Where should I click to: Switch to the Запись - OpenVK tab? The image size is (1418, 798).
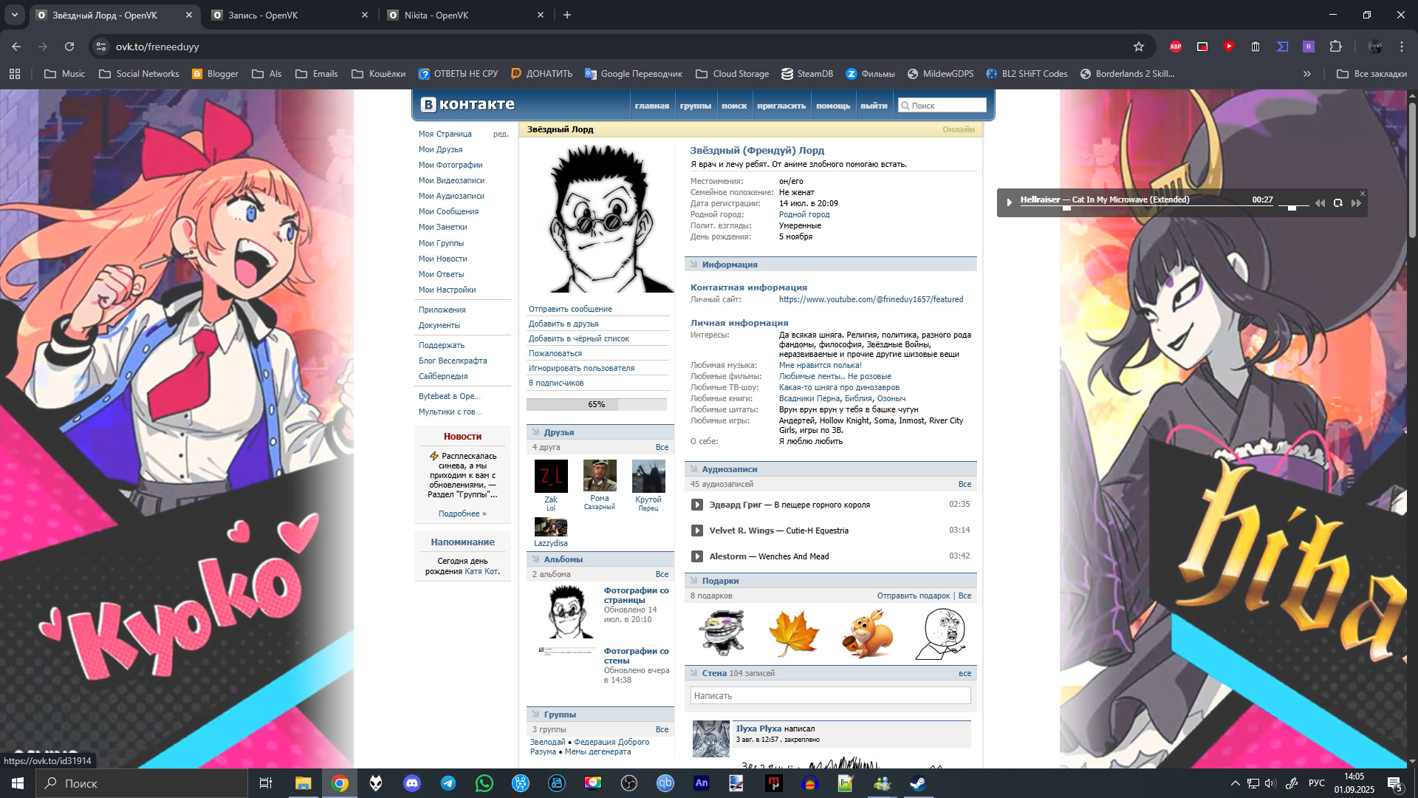pos(290,15)
